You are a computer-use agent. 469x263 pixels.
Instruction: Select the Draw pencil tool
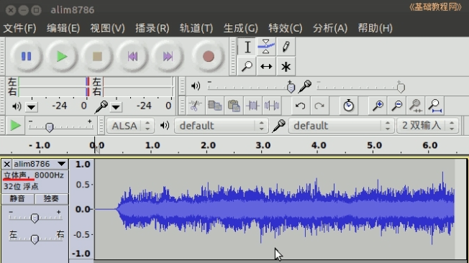coord(286,47)
